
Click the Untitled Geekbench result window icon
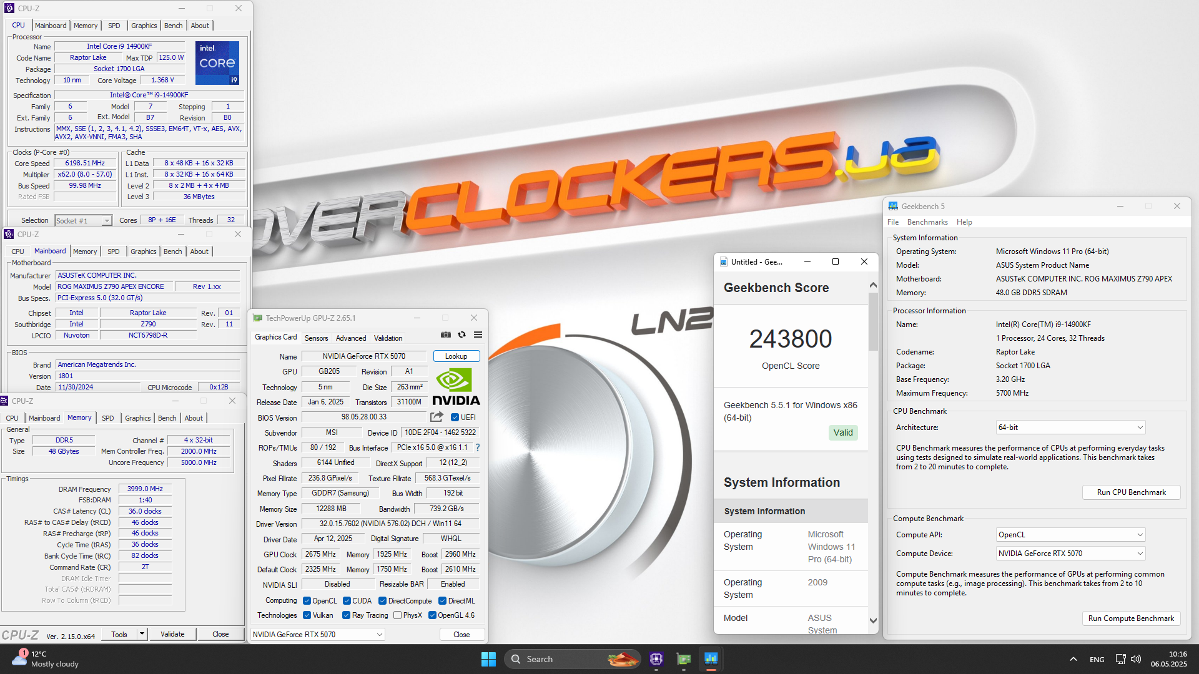tap(724, 262)
